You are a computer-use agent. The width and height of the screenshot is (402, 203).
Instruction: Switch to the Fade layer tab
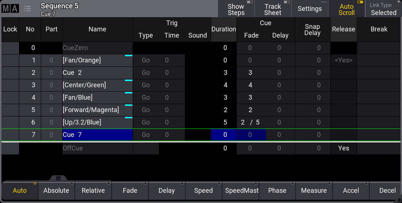pyautogui.click(x=130, y=191)
